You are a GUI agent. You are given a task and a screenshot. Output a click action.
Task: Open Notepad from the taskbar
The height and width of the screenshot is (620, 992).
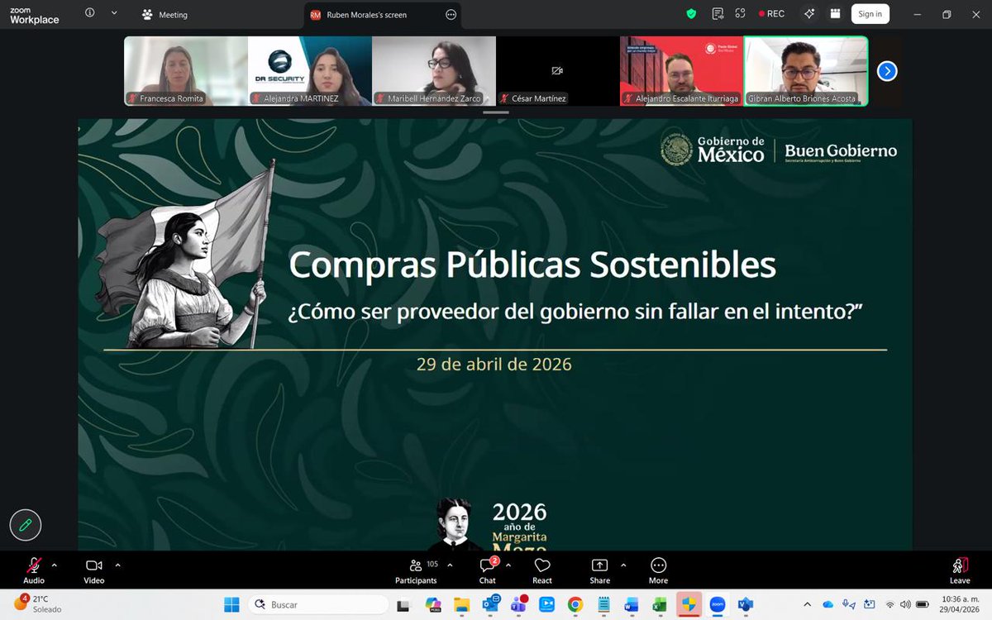coord(603,604)
